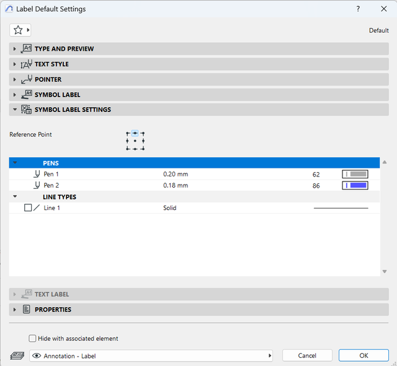
Task: Select top-left reference point
Action: 128,134
